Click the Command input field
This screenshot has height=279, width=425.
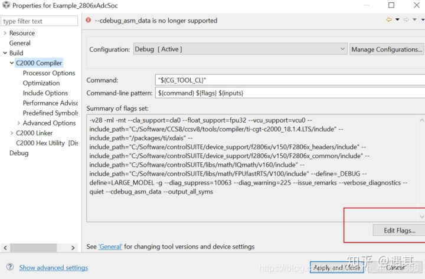(290, 80)
